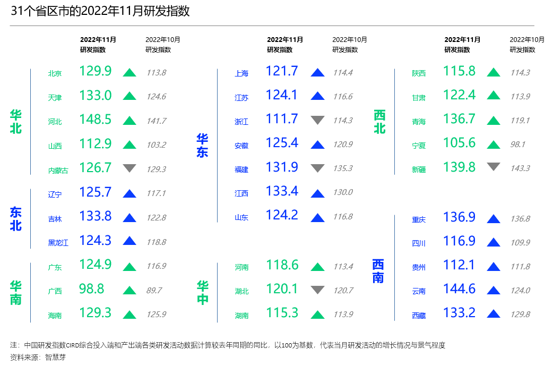Select the 西南 region label

(378, 271)
